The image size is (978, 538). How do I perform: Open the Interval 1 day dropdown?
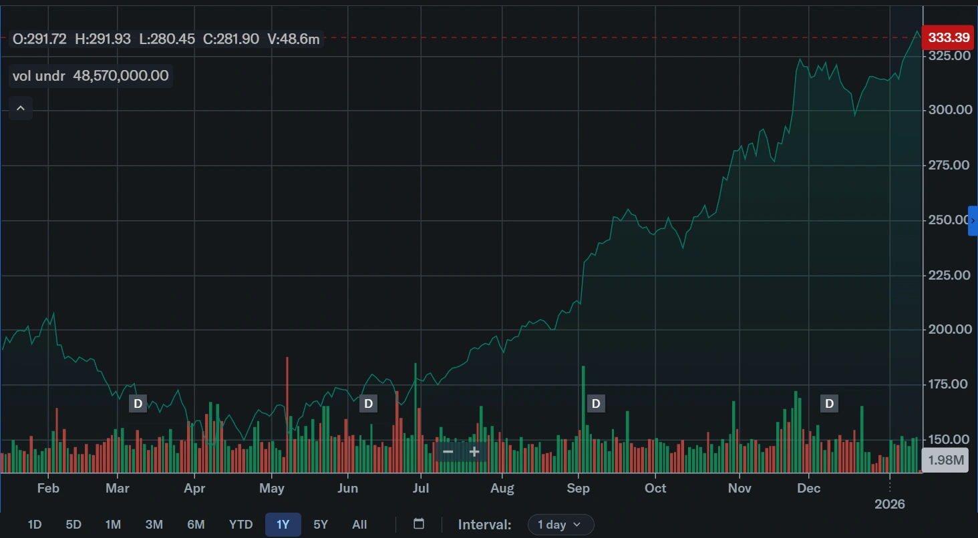(x=560, y=525)
